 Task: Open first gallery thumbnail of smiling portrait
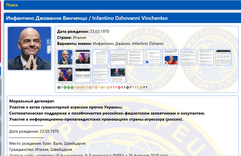[x=65, y=57]
